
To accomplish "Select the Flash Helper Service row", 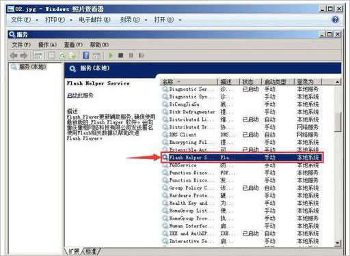I will [242, 158].
